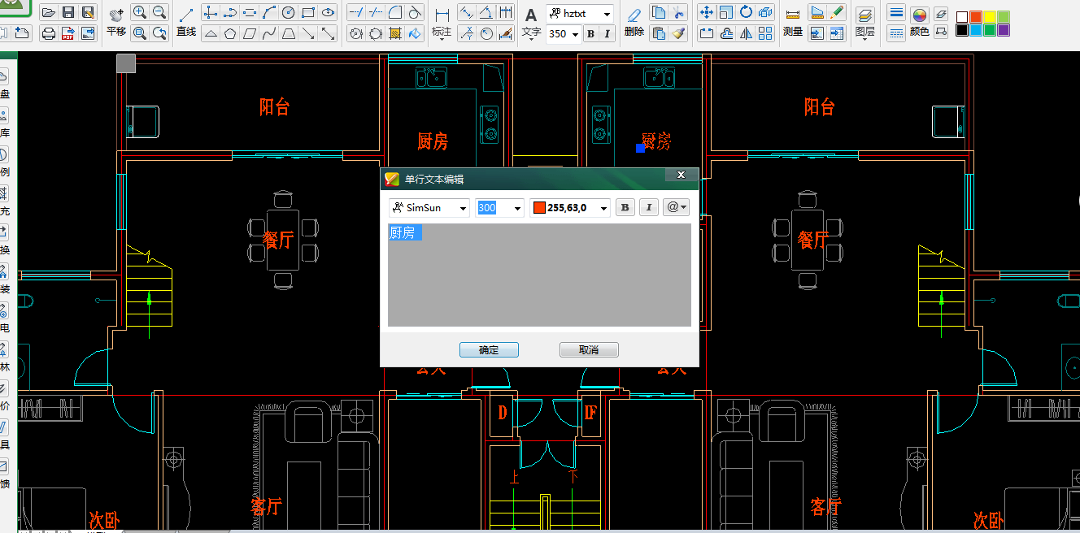Image resolution: width=1080 pixels, height=533 pixels.
Task: Click the Cut scissors icon
Action: [679, 13]
